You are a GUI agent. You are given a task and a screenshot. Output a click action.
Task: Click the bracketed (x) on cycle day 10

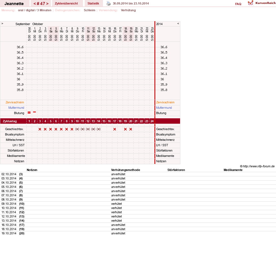click(77, 129)
